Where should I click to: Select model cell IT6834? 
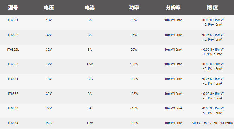click(x=13, y=123)
